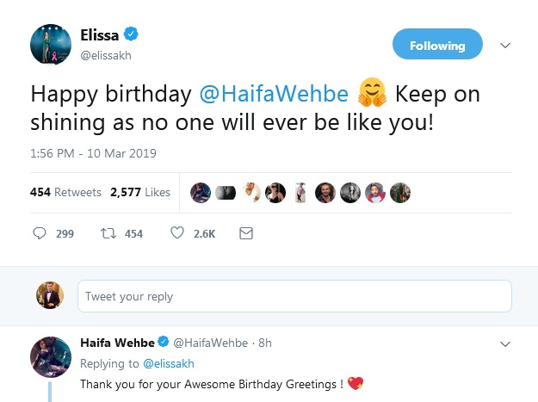Image resolution: width=538 pixels, height=402 pixels.
Task: Open Elissa's profile picture
Action: click(x=50, y=44)
